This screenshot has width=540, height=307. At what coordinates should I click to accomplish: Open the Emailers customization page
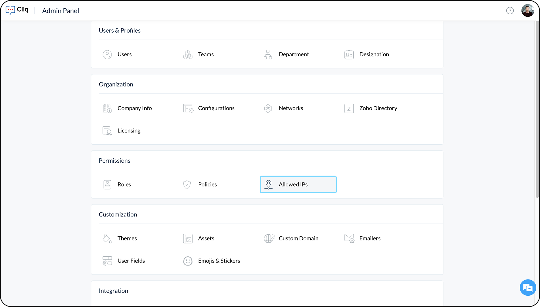(x=370, y=239)
